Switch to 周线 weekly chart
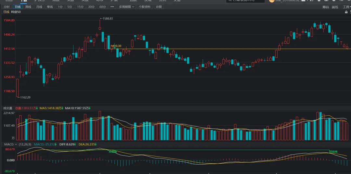The width and height of the screenshot is (351, 174). (28, 7)
